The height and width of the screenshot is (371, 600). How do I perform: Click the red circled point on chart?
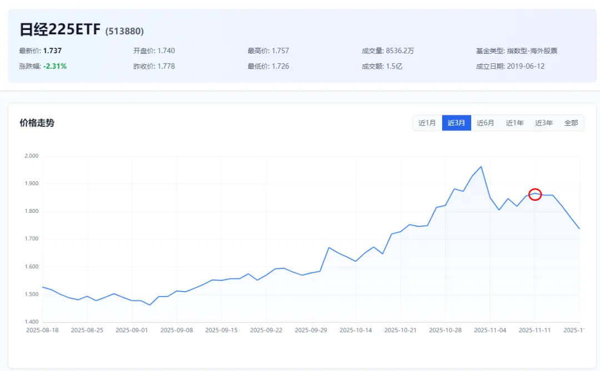[x=534, y=194]
